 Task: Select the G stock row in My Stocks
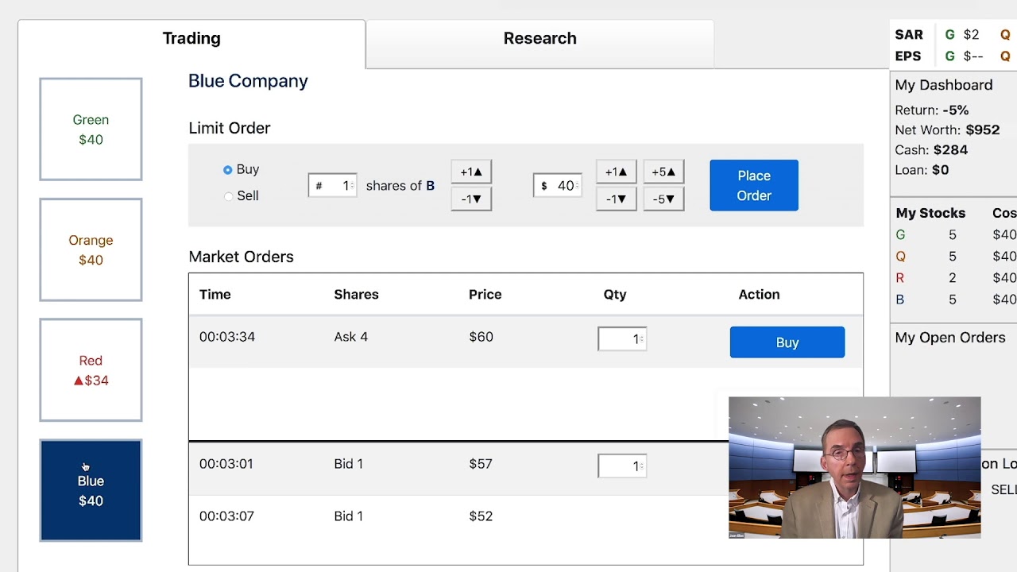[956, 235]
